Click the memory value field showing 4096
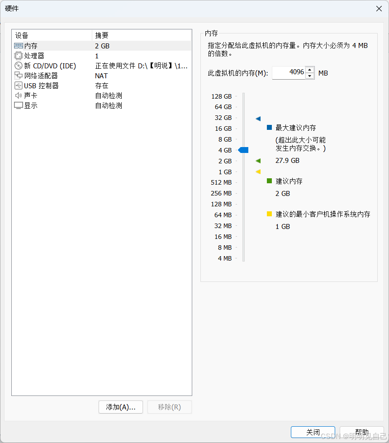 [289, 72]
